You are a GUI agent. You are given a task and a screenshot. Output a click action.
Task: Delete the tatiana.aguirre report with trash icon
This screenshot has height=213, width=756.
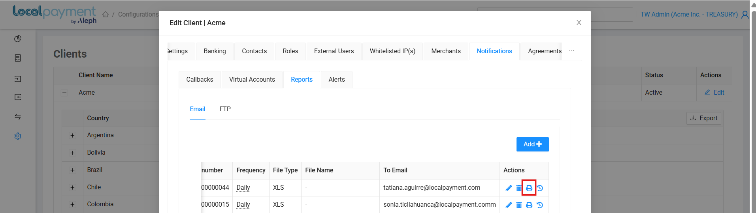coord(519,188)
